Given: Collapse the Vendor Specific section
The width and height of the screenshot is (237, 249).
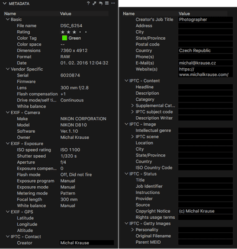Looking at the screenshot, I should [8, 69].
